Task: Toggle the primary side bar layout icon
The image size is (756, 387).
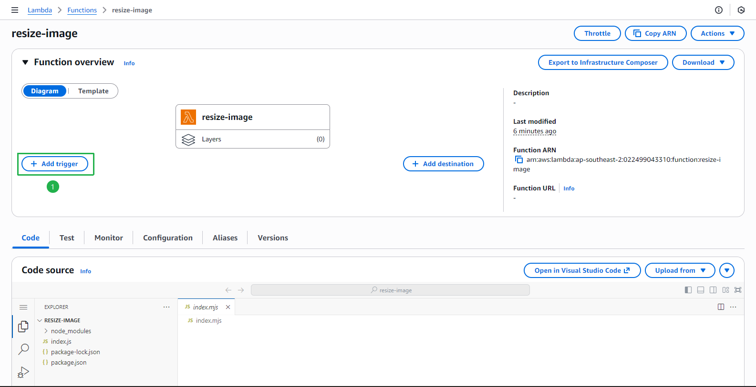Action: (x=688, y=290)
